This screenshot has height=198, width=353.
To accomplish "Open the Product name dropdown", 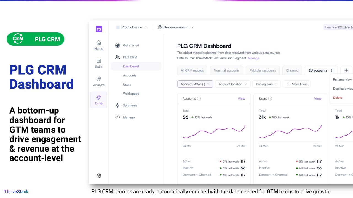I will coord(132,27).
